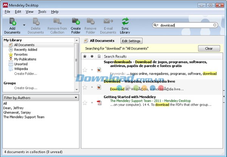227x157 pixels.
Task: Click the Create Folder... link in library
Action: (26, 73)
